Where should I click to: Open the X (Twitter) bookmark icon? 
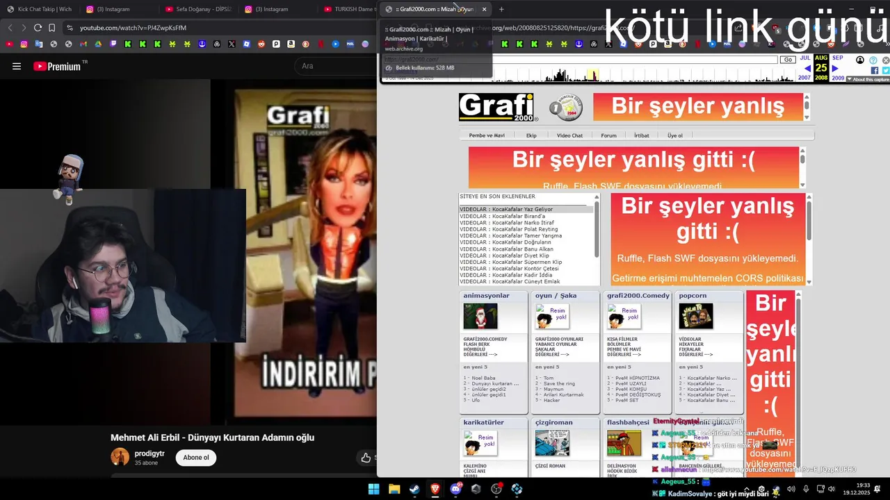coord(232,44)
